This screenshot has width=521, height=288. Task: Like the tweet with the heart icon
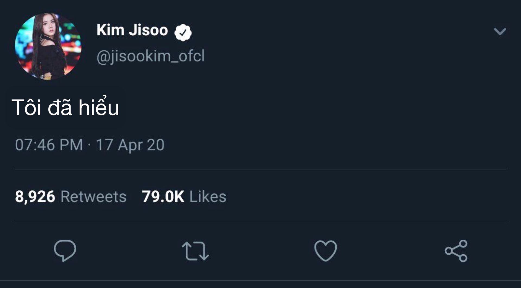tap(325, 251)
